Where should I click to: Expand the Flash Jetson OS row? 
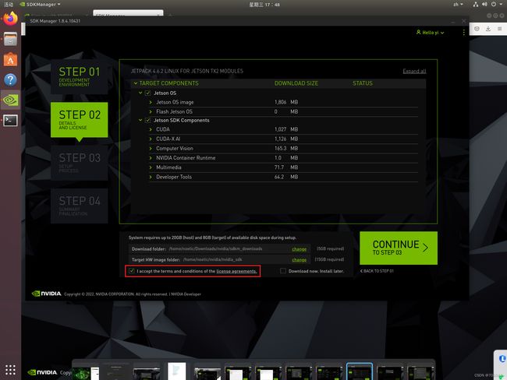tap(151, 111)
